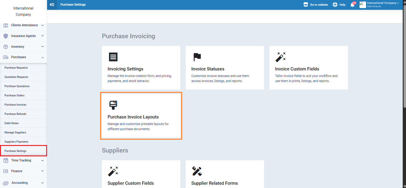
Task: Click the Help lifebuoy icon
Action: (x=335, y=5)
